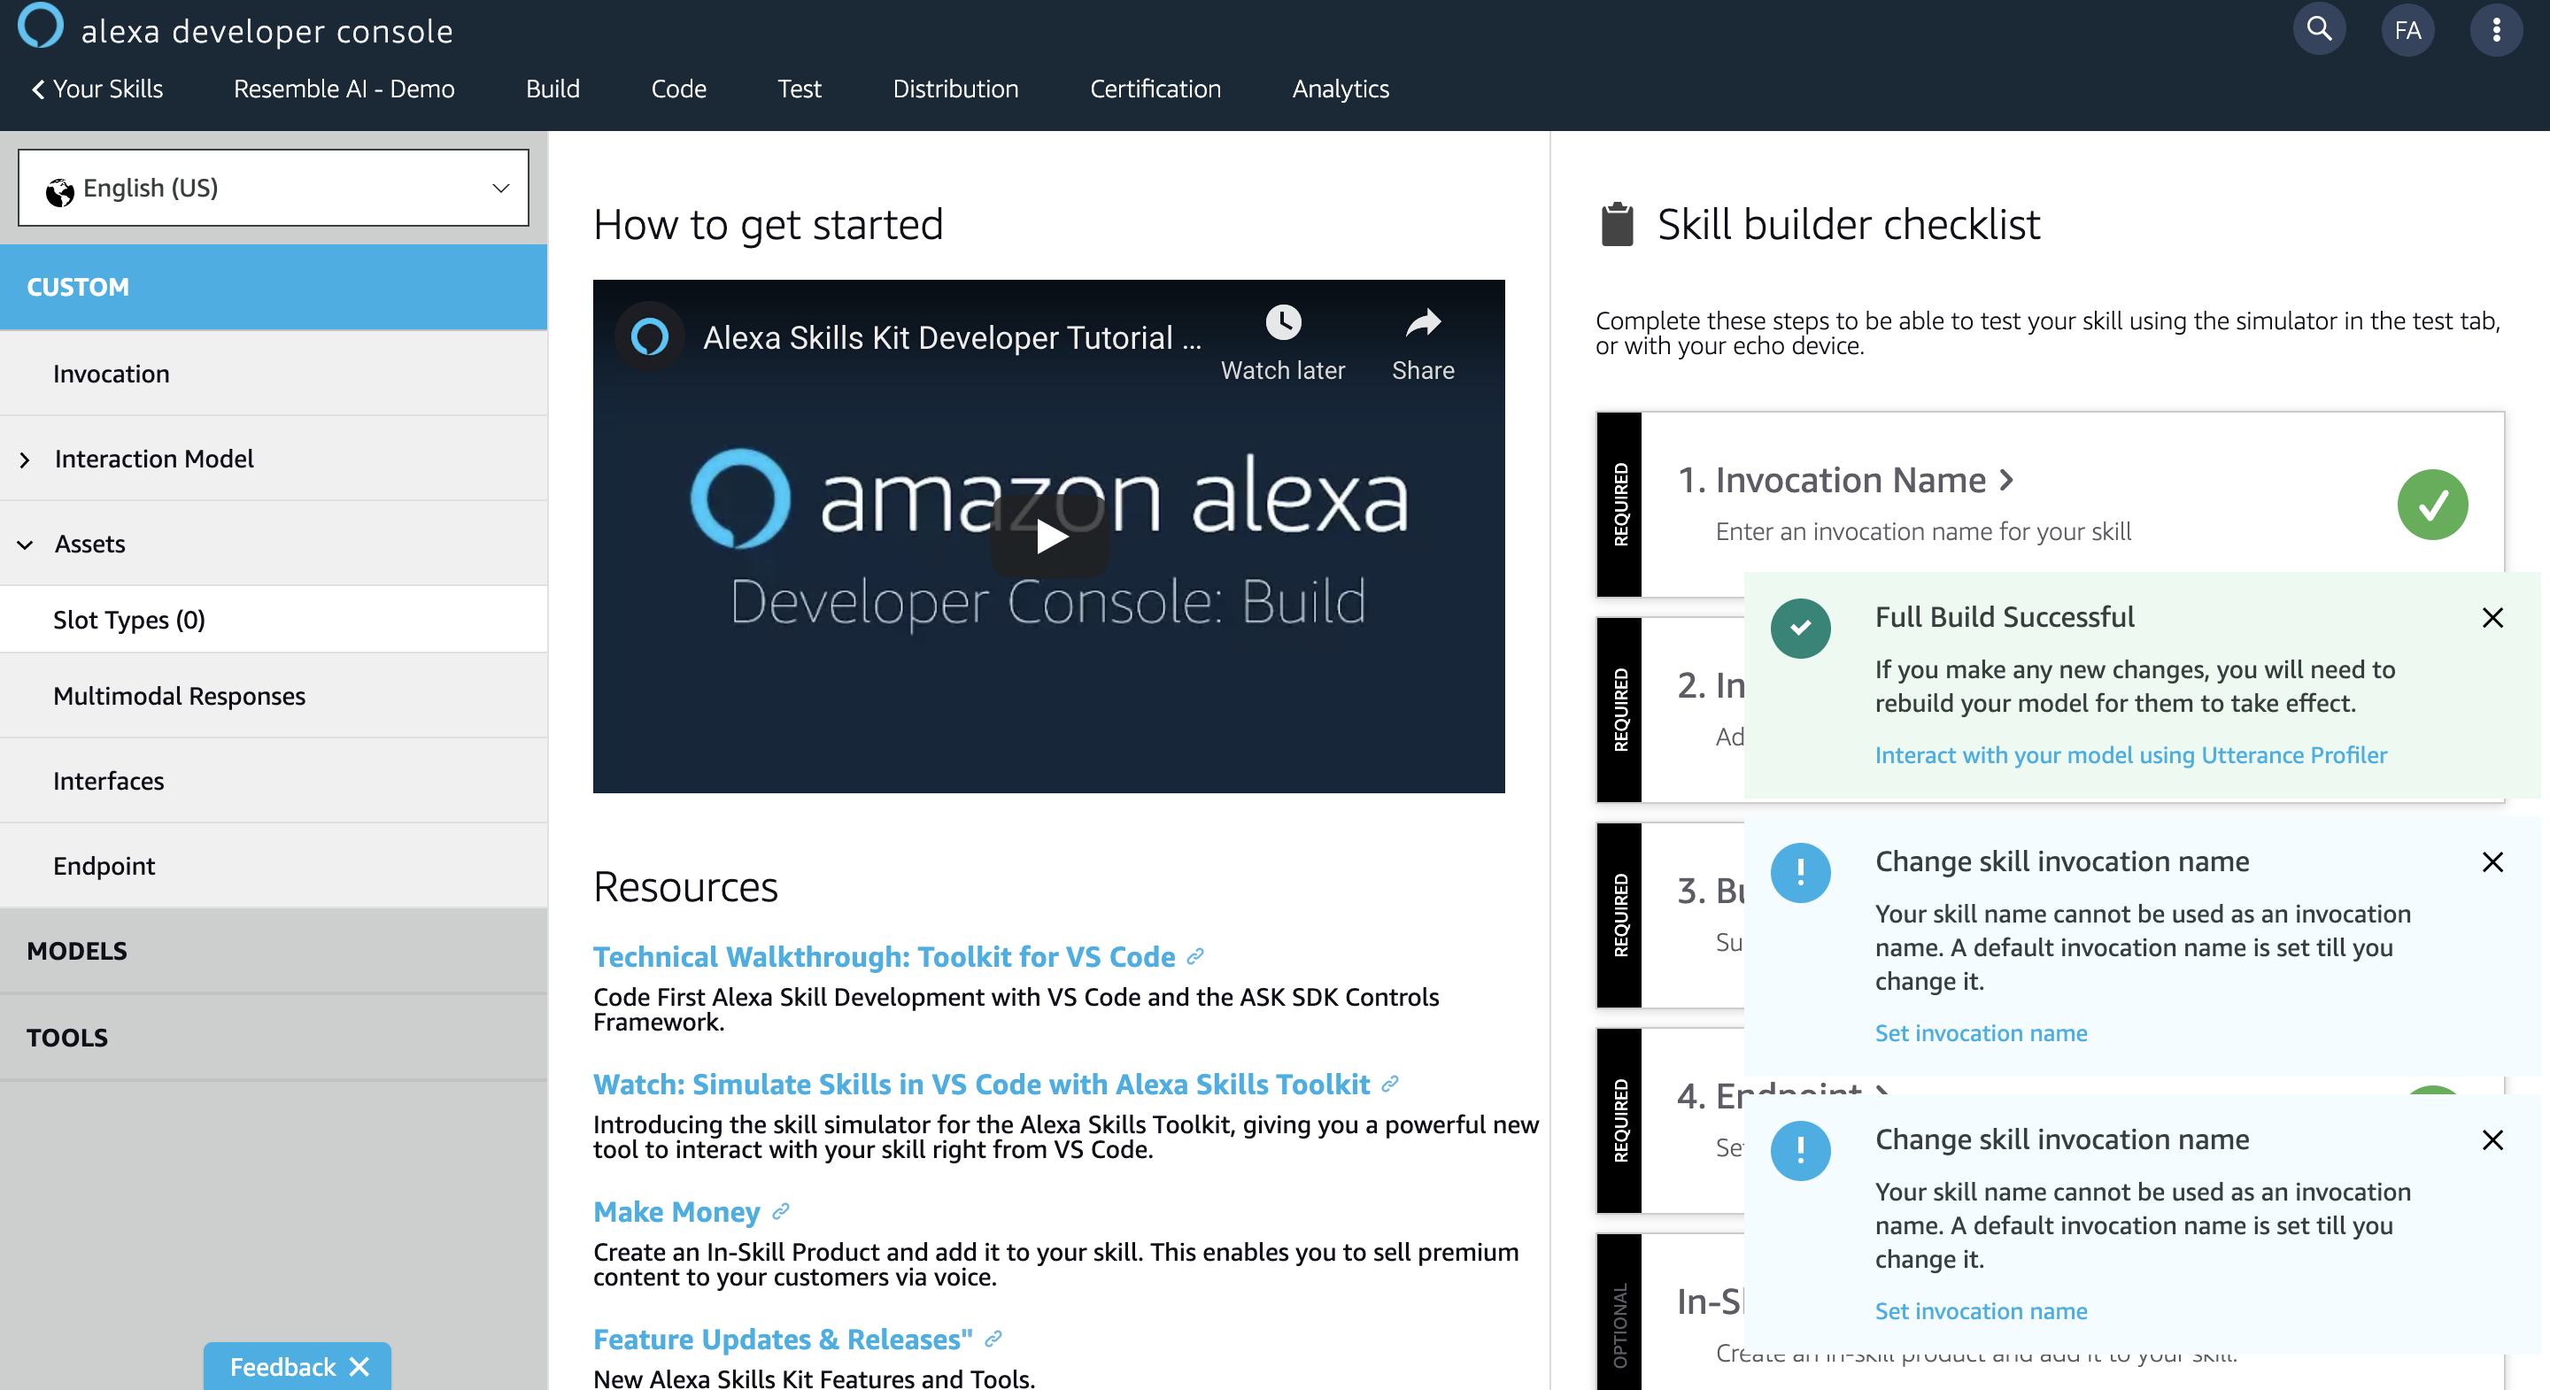This screenshot has width=2550, height=1390.
Task: Play the Alexa tutorial video
Action: pos(1049,537)
